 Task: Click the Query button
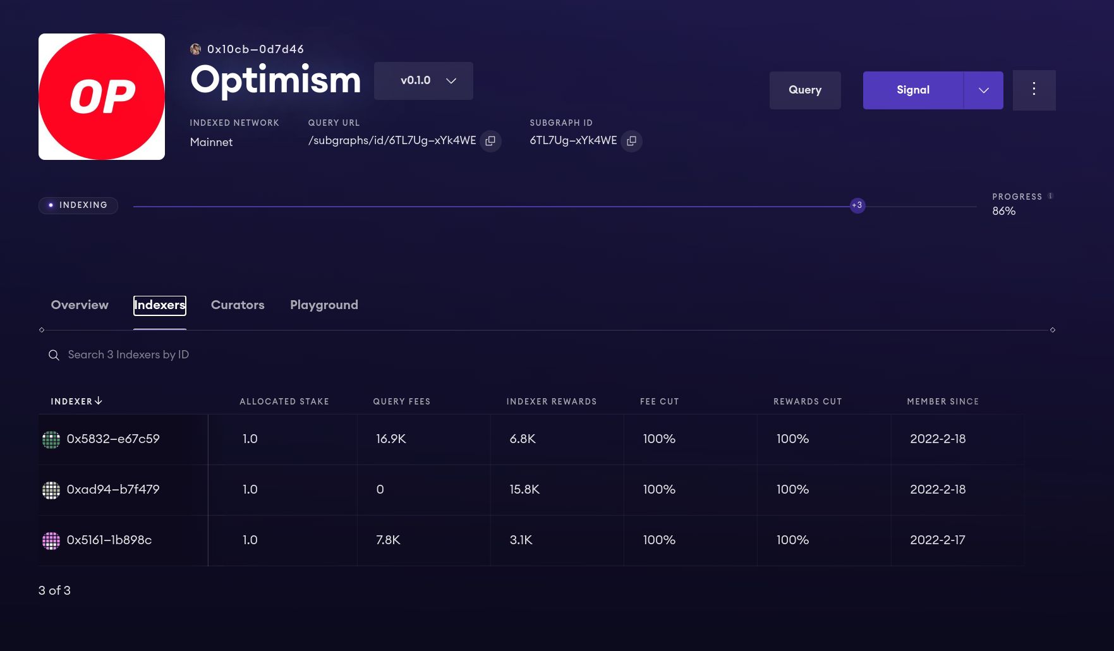[805, 90]
